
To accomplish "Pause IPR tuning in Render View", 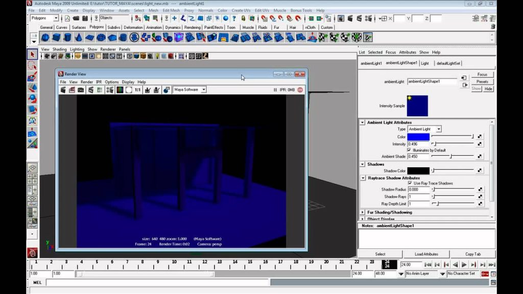I will pyautogui.click(x=275, y=90).
